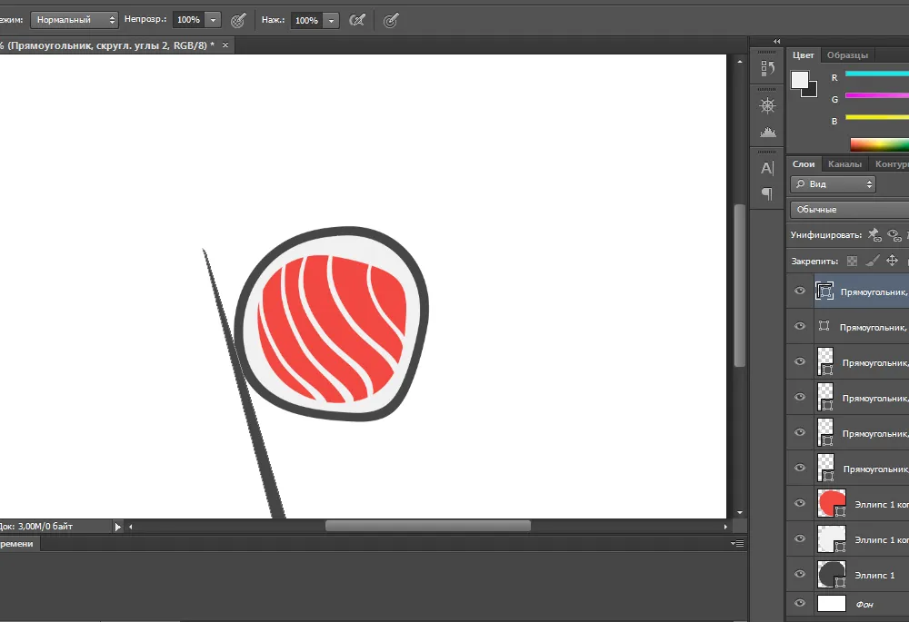This screenshot has height=622, width=909.
Task: Click the Непрозр. 100% value field
Action: click(189, 20)
